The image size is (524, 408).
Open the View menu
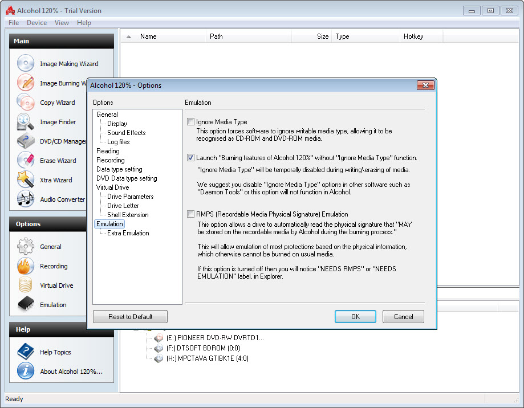(62, 23)
